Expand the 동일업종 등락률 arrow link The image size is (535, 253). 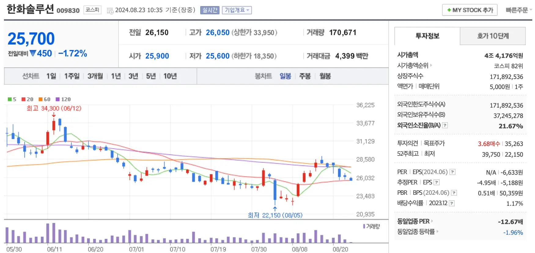pos(437,232)
